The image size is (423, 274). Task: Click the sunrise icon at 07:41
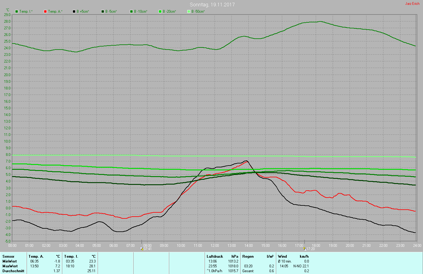(x=141, y=249)
